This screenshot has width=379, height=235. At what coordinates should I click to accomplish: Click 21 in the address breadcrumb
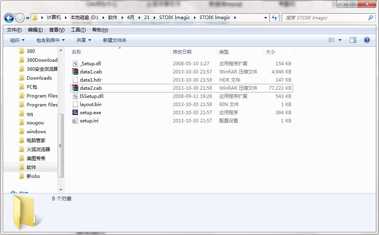click(147, 17)
